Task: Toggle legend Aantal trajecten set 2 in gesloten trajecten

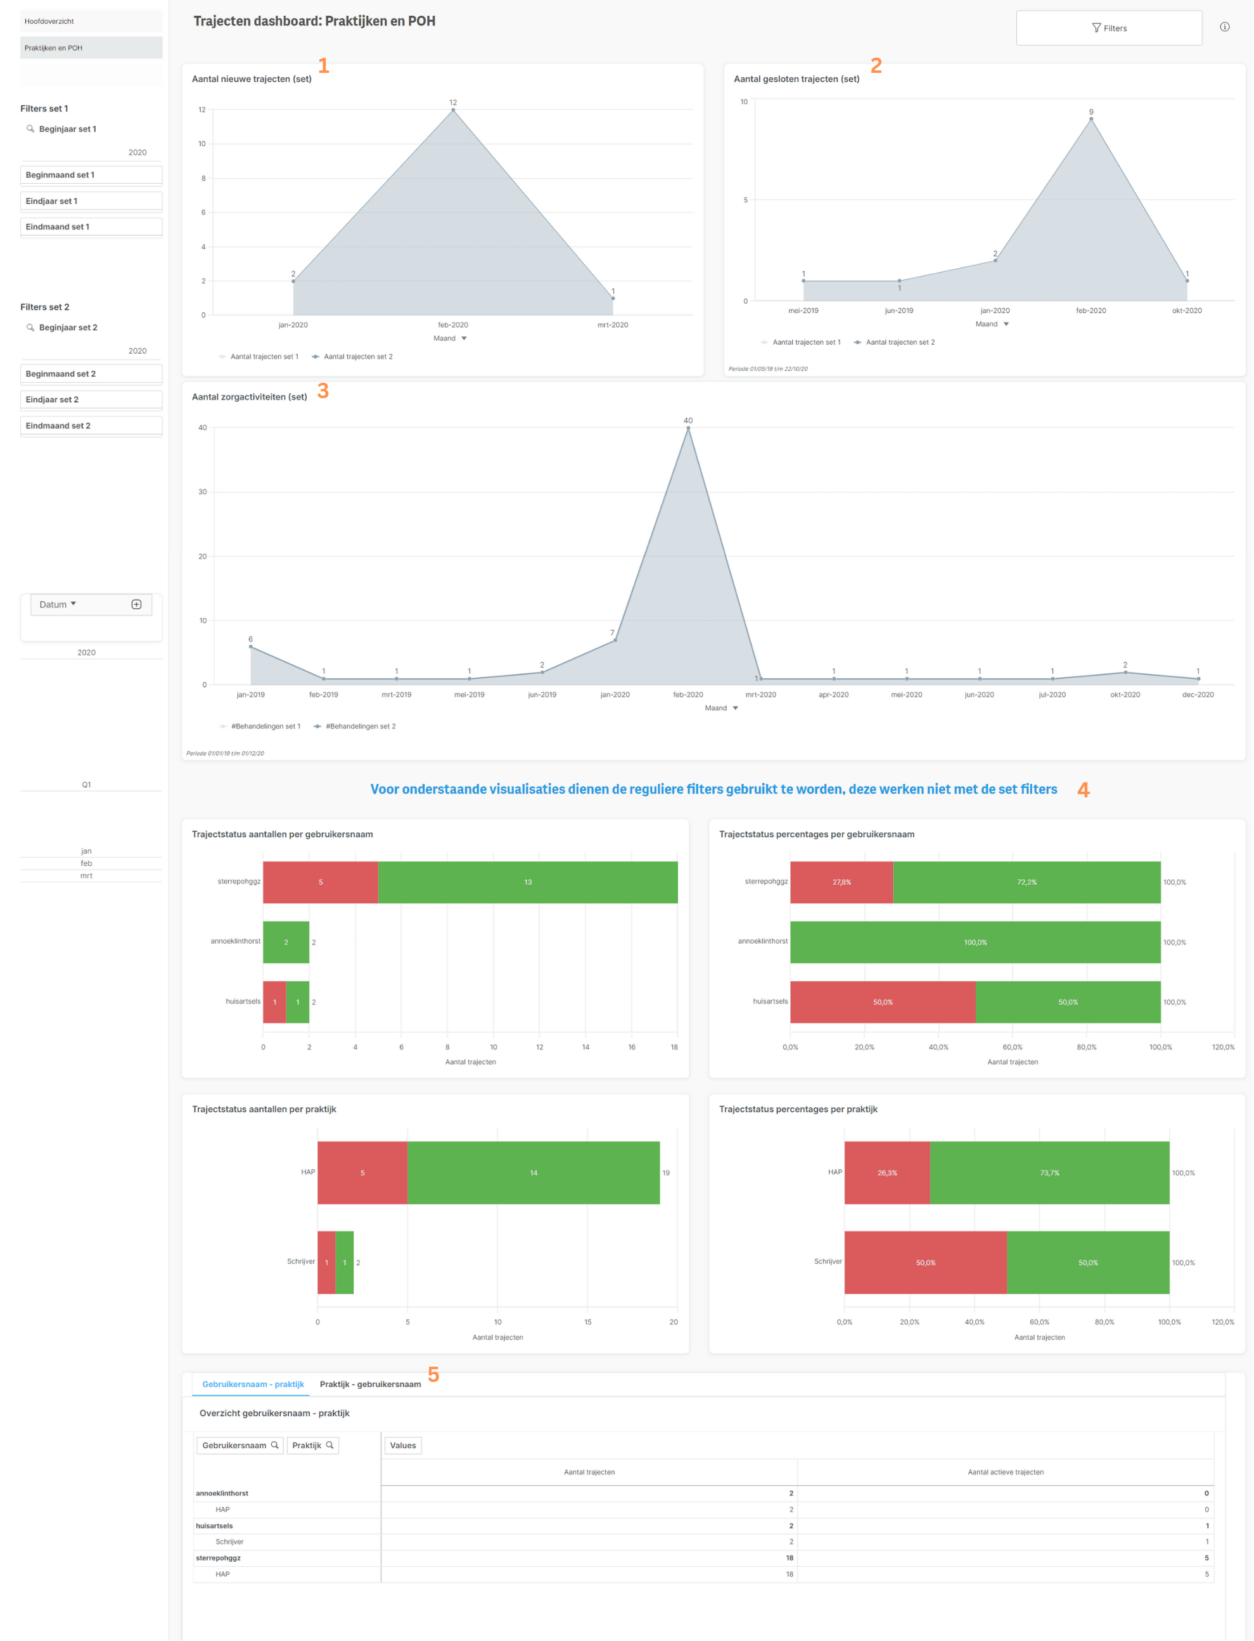Action: (893, 342)
